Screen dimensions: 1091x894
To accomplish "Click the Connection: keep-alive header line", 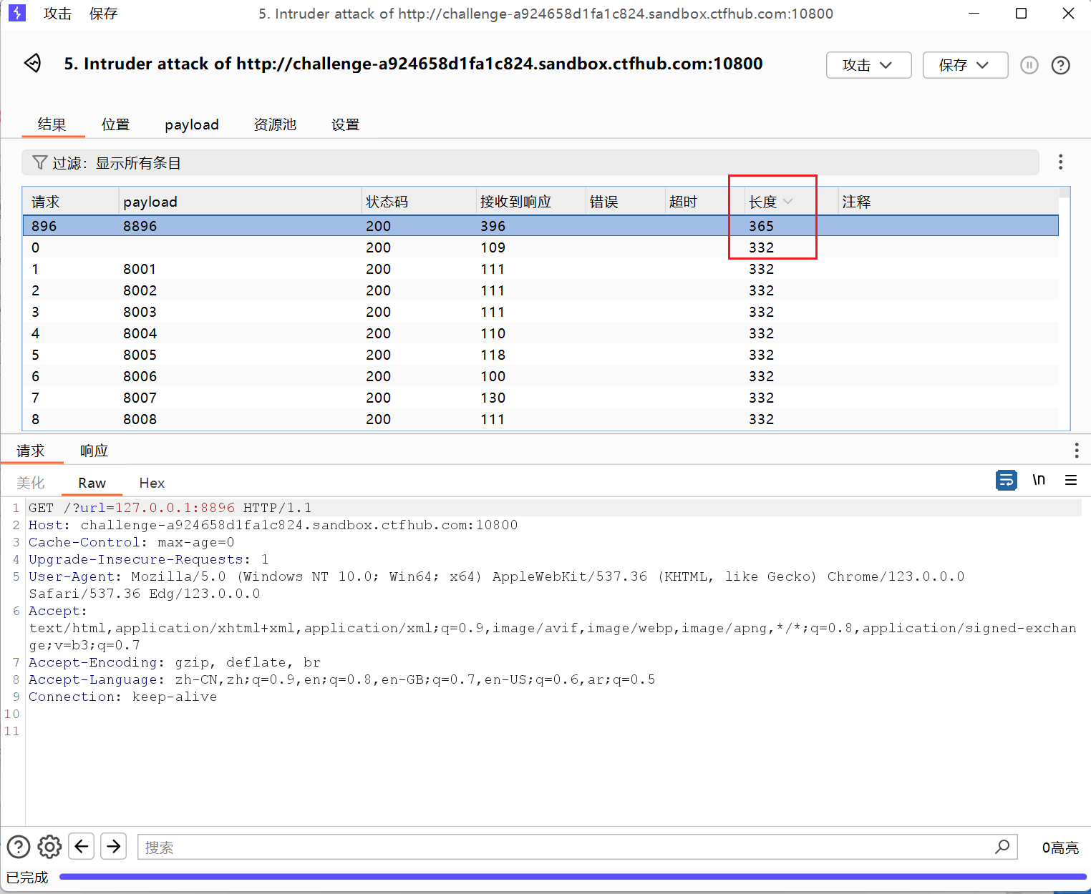I will click(122, 697).
